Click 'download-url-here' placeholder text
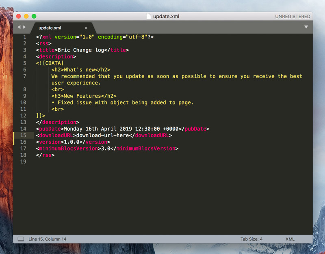 click(103, 136)
